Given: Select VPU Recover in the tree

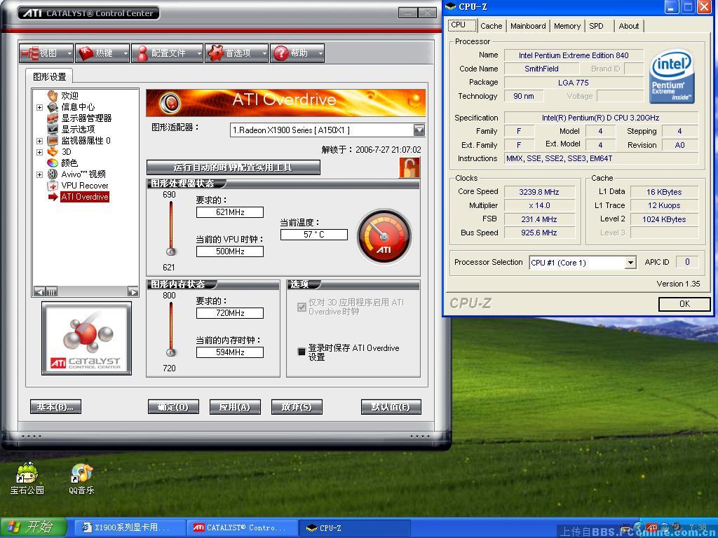Looking at the screenshot, I should click(x=85, y=185).
